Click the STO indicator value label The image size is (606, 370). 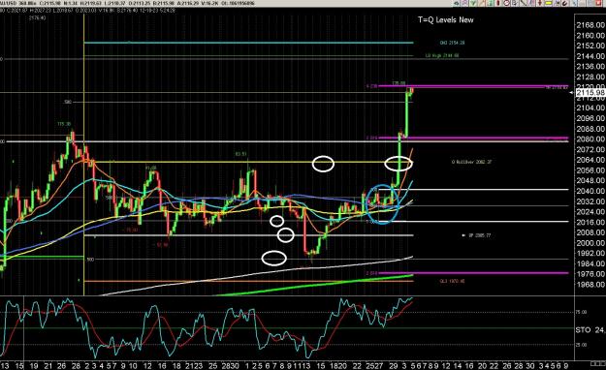(590, 330)
